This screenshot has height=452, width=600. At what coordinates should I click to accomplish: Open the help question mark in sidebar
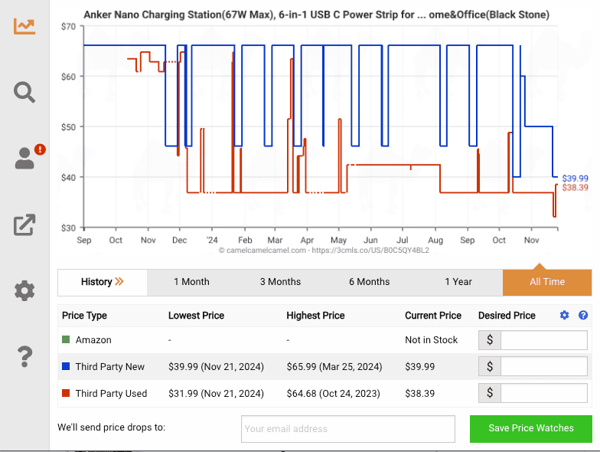click(x=24, y=356)
